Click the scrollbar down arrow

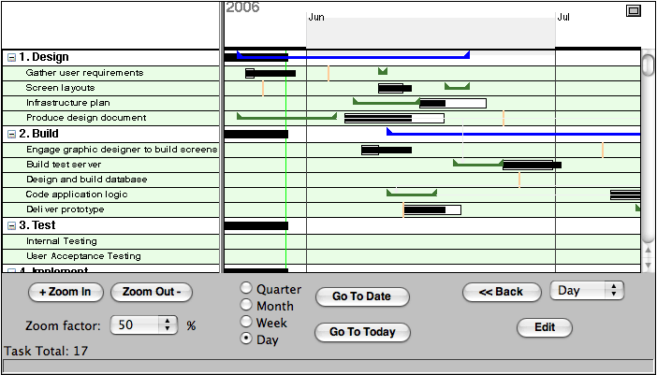tap(649, 265)
